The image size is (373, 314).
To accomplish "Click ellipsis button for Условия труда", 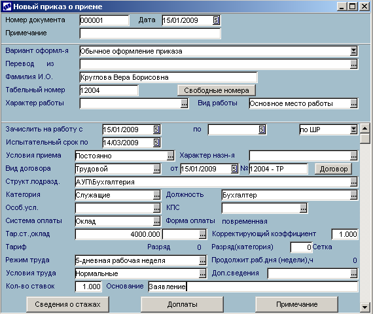I will click(202, 273).
